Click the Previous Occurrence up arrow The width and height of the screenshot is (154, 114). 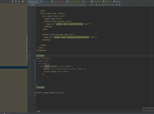point(96,5)
